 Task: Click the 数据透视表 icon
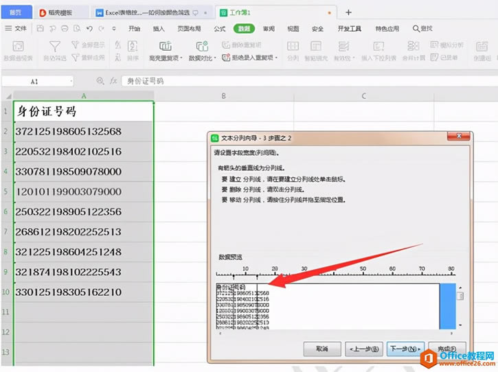point(18,47)
